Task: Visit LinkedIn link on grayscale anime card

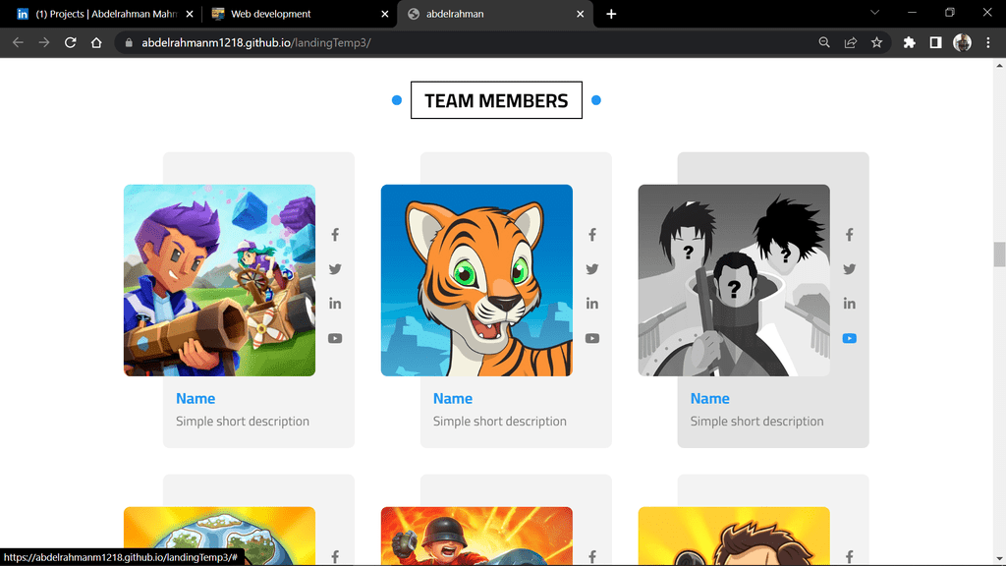Action: (850, 304)
